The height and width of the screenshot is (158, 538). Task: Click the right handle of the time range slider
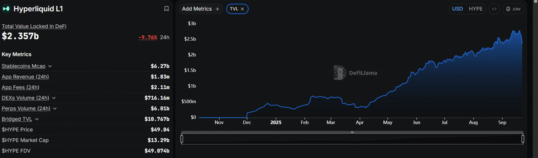(x=523, y=139)
